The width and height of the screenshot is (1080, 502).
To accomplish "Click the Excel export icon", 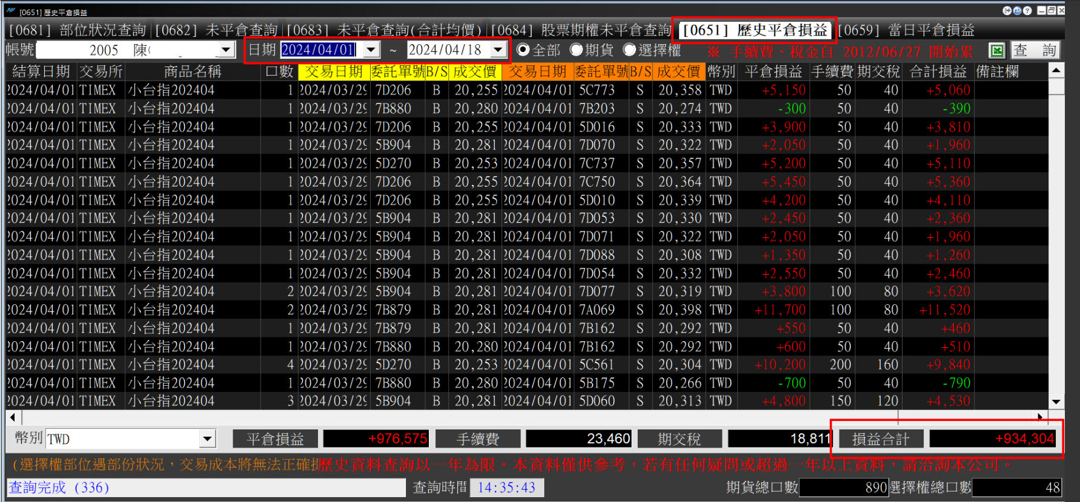I will coord(996,51).
